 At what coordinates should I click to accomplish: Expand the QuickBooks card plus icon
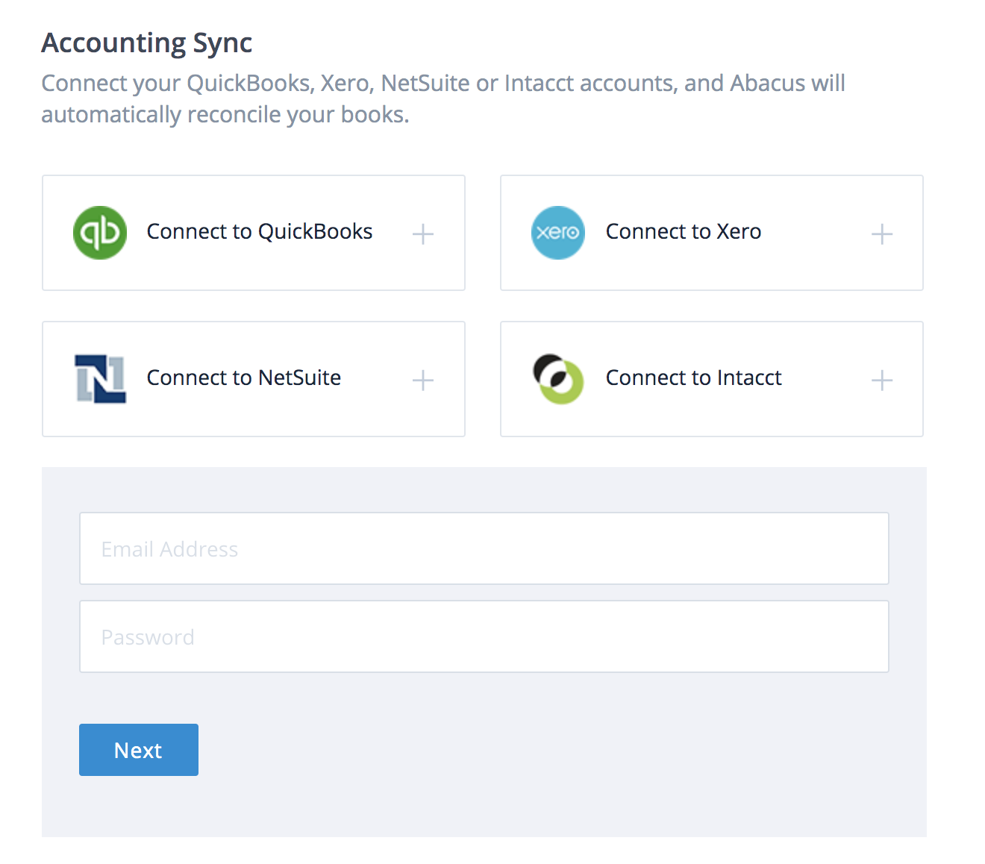tap(423, 234)
